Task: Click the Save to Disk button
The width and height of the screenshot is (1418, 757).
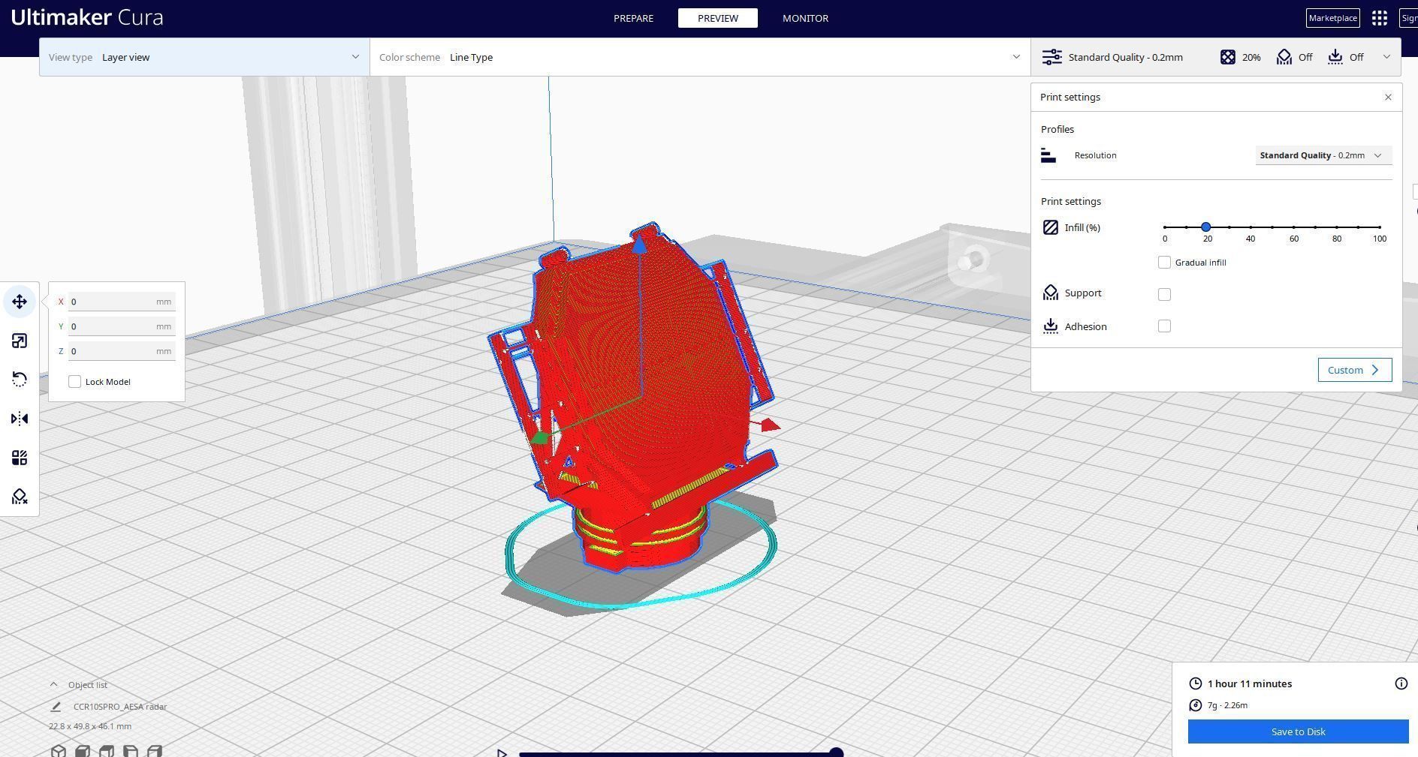Action: coord(1298,731)
